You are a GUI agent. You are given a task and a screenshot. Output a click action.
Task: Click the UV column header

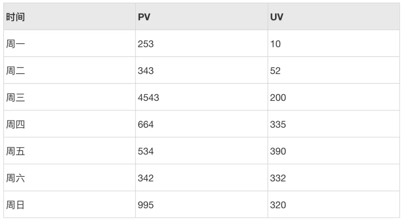[277, 17]
